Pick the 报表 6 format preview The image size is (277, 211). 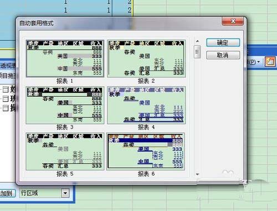point(146,151)
